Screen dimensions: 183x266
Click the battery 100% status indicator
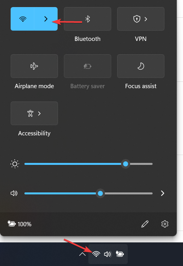(x=20, y=224)
